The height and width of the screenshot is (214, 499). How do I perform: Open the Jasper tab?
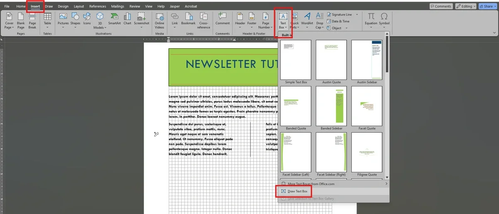(174, 6)
